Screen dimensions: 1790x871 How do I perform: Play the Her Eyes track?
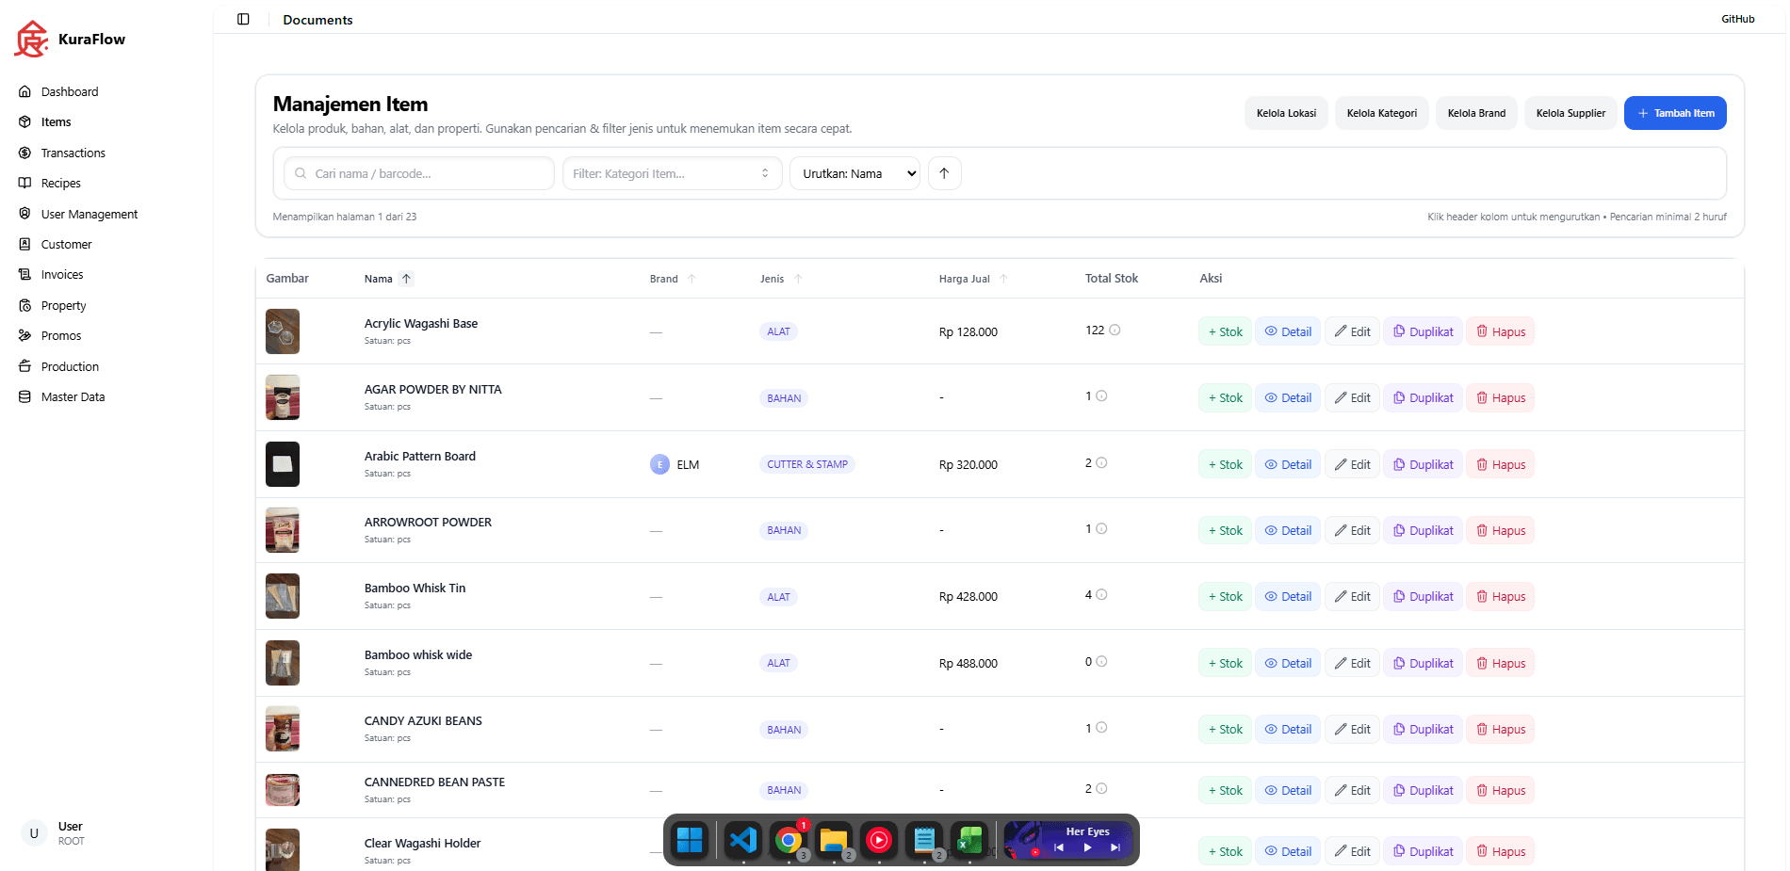click(x=1086, y=847)
